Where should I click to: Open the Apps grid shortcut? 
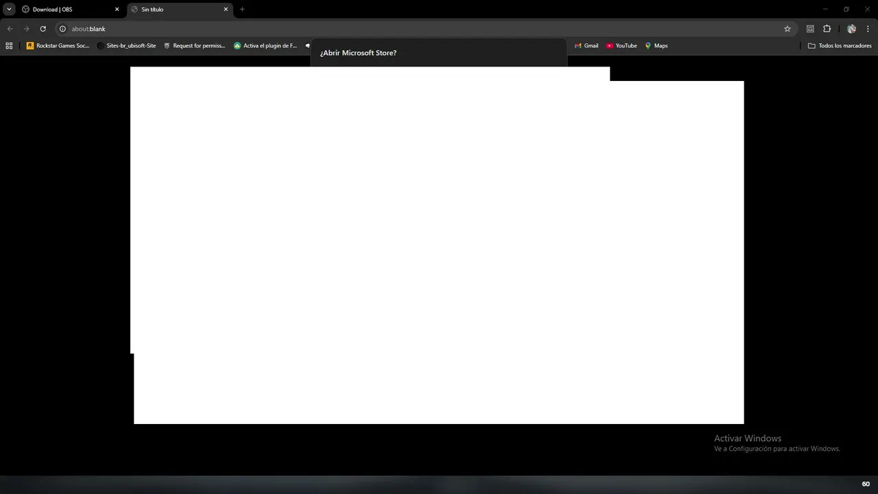point(9,46)
